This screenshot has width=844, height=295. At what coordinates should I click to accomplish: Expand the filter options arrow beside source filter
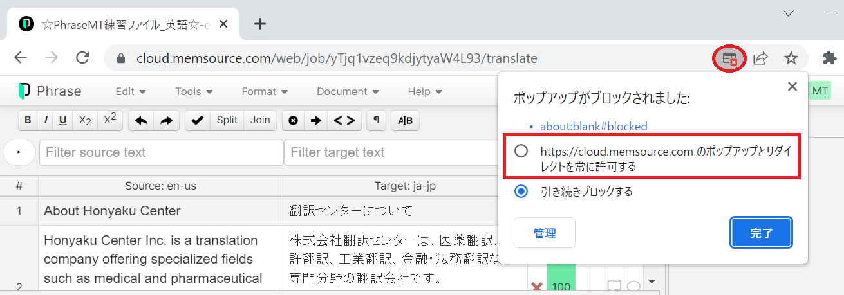[19, 152]
